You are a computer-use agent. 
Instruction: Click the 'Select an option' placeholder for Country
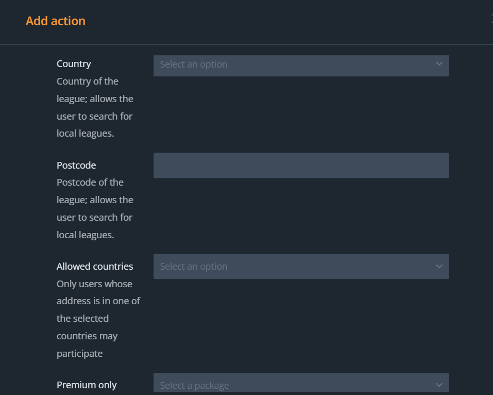coord(194,64)
